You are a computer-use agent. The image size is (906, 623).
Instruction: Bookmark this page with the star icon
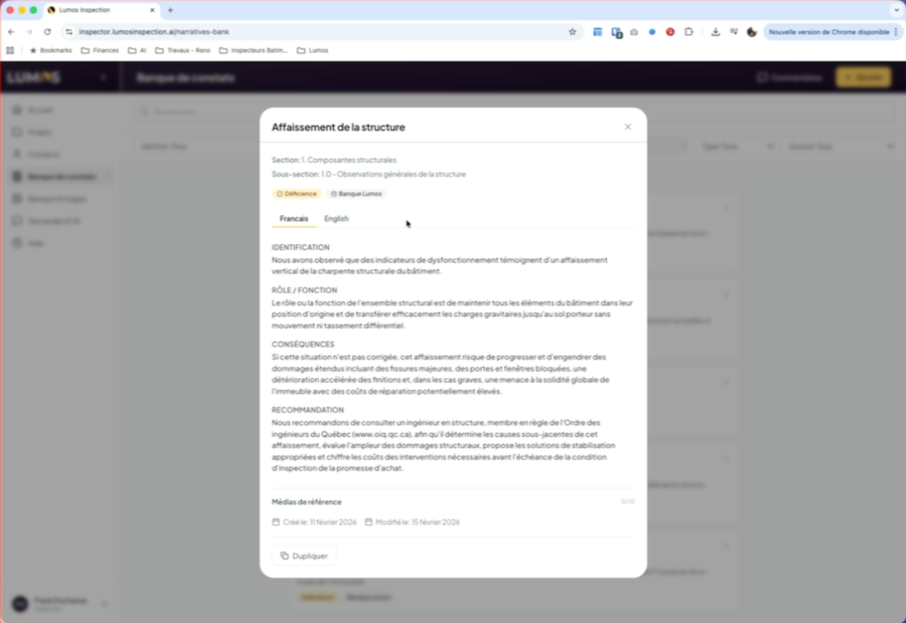[573, 32]
